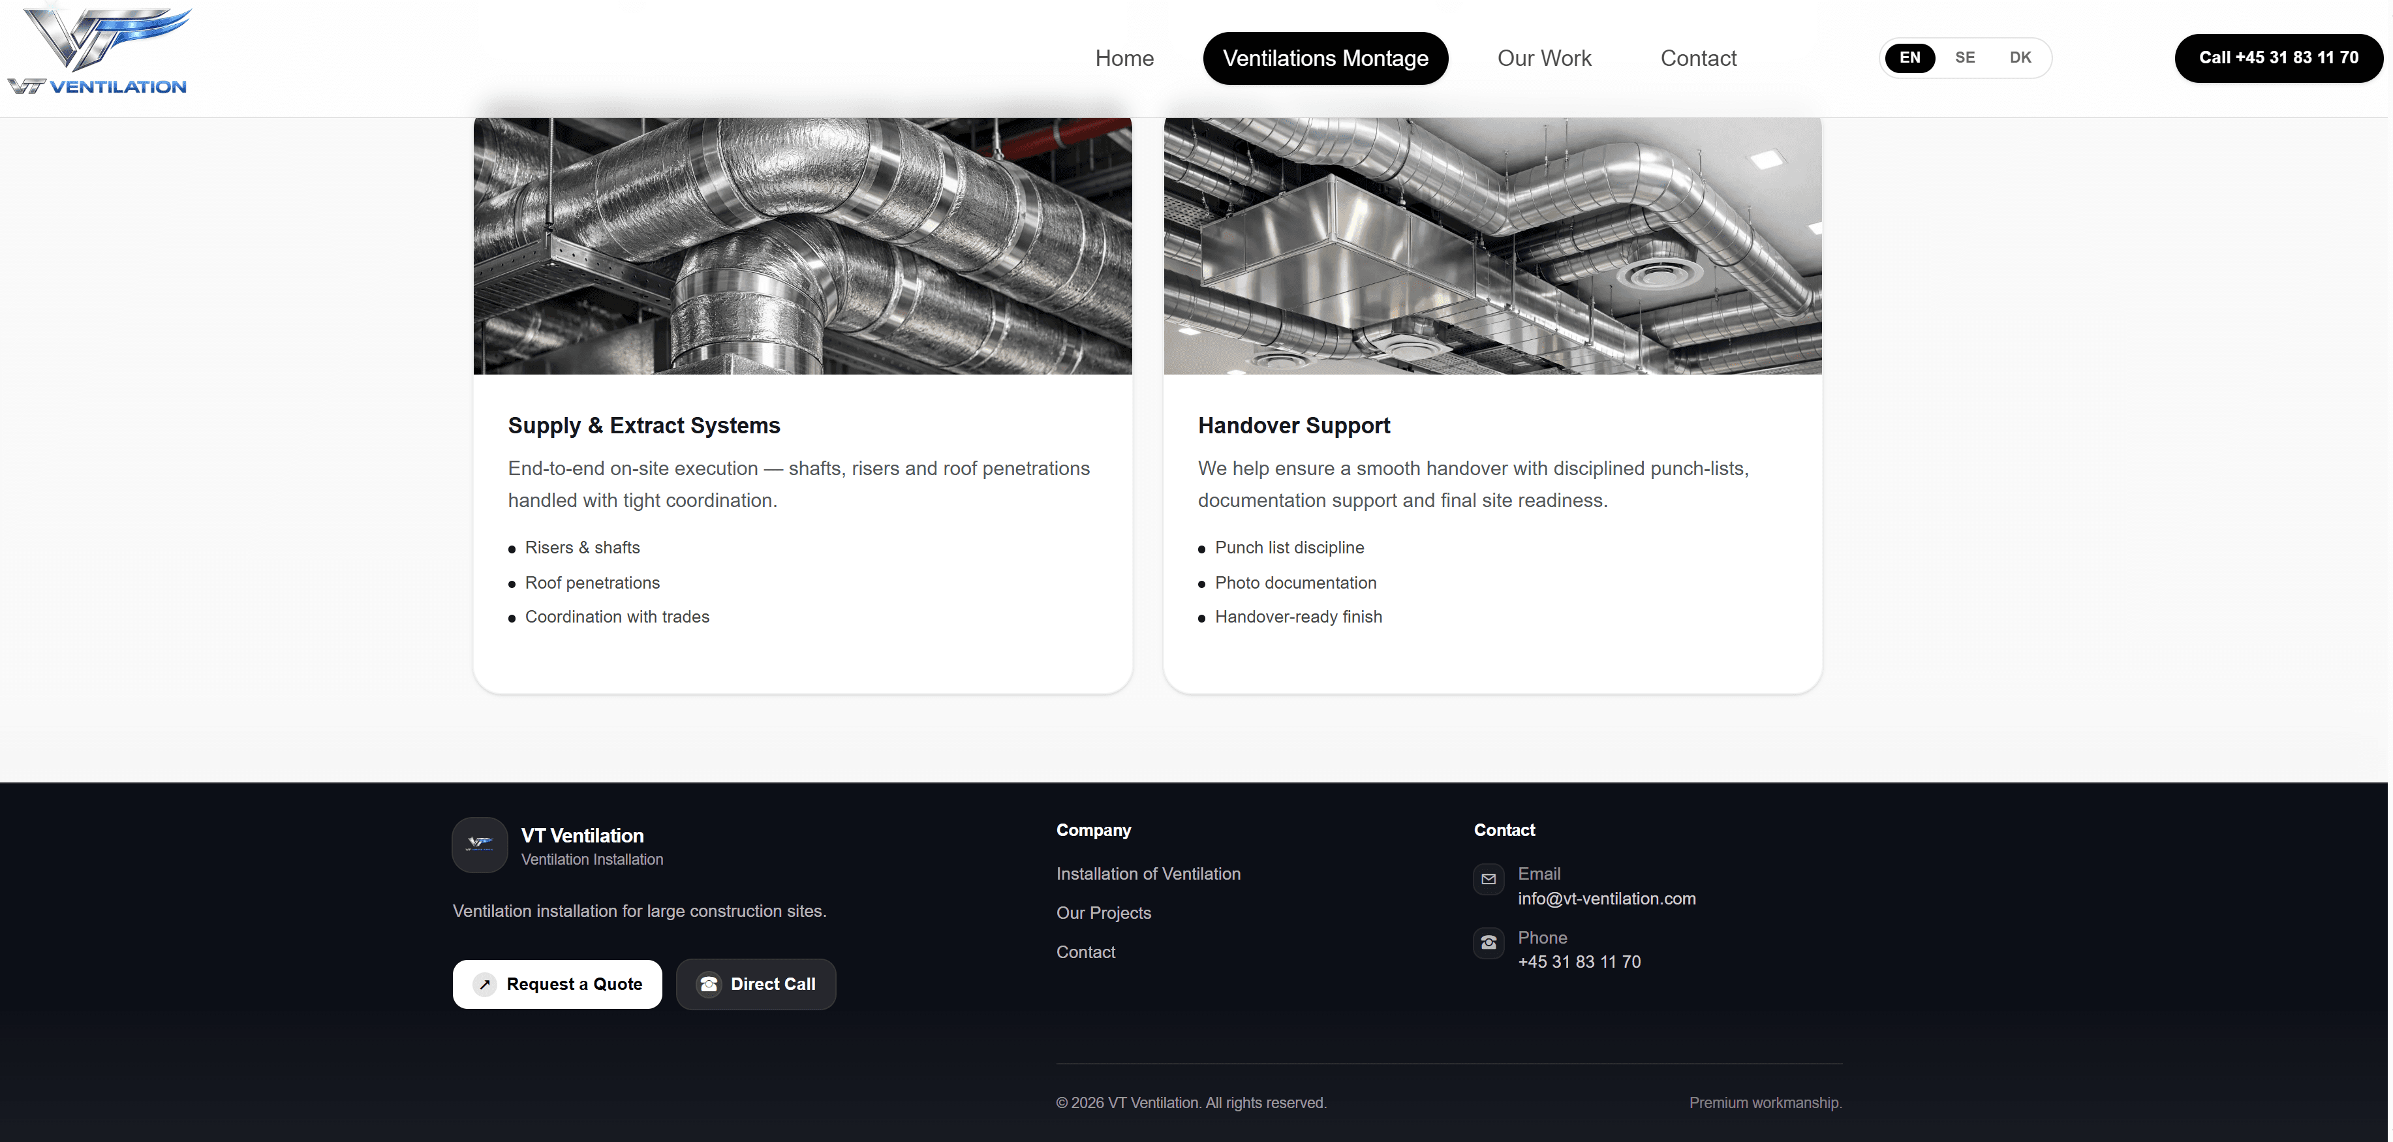Click the phone icon in Direct Call
This screenshot has height=1142, width=2393.
click(x=709, y=984)
